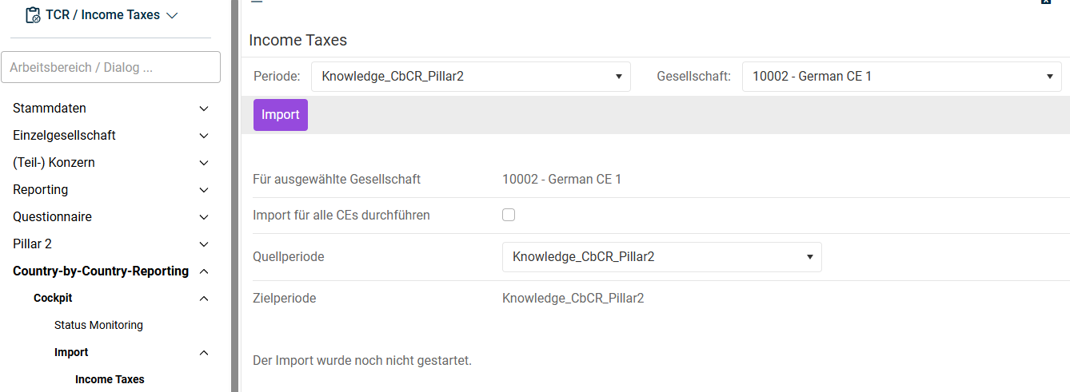Expand the Einzelgesellschaft menu section
This screenshot has width=1070, height=392.
(110, 136)
